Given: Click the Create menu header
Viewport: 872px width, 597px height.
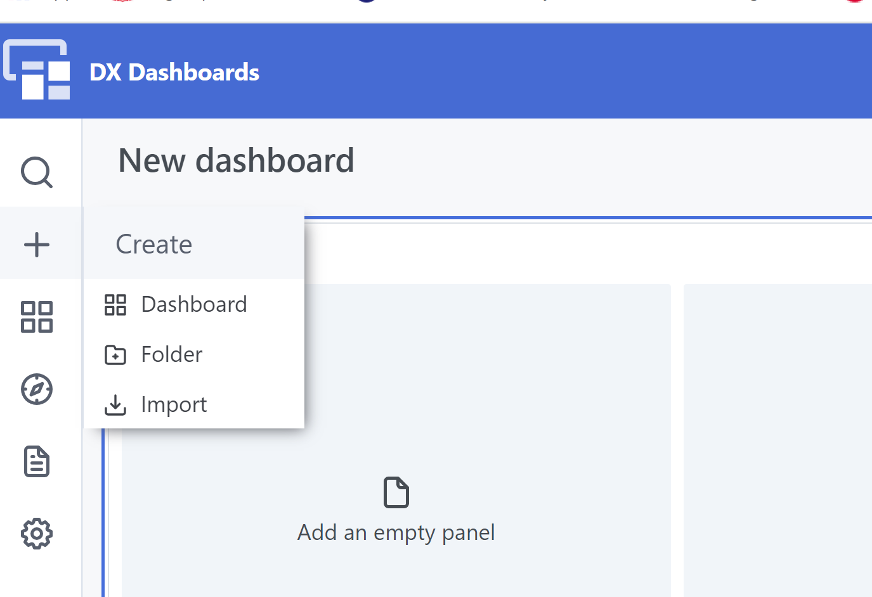Looking at the screenshot, I should click(154, 245).
